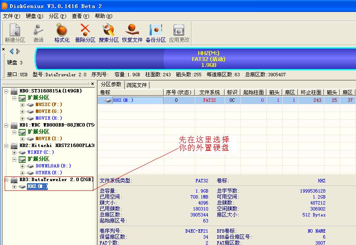Click the Format (格式化) toolbar icon
This screenshot has height=245, width=356.
tap(62, 33)
